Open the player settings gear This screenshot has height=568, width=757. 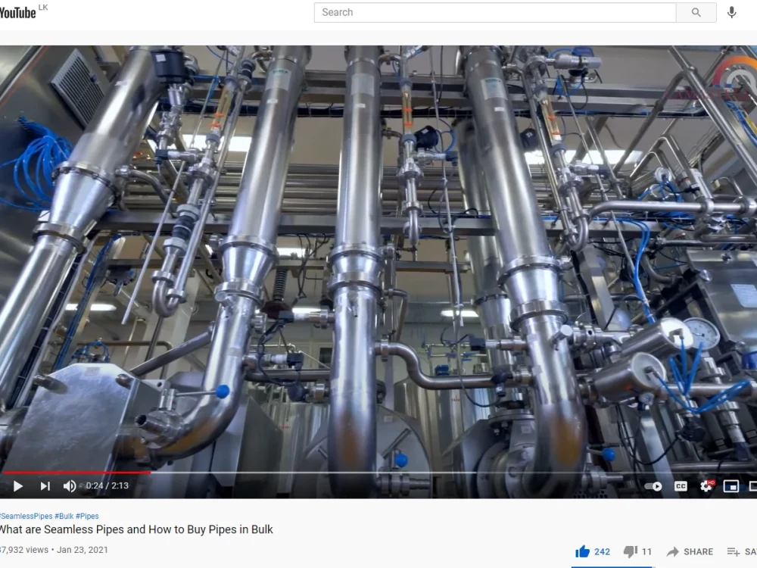pyautogui.click(x=706, y=486)
